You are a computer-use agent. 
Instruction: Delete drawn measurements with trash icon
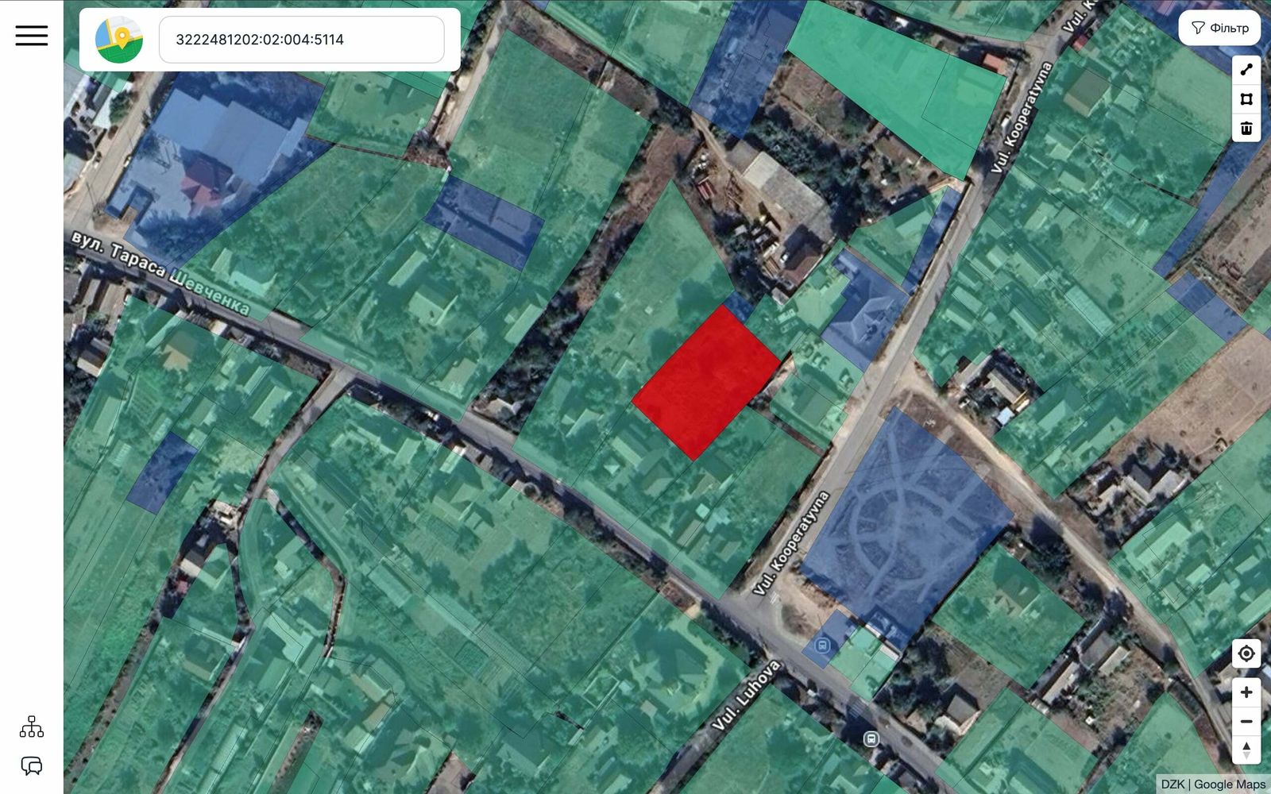click(x=1246, y=128)
